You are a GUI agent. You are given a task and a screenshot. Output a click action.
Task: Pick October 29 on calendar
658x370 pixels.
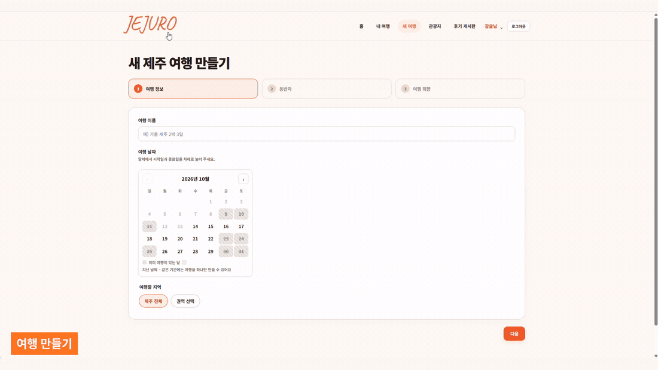point(211,251)
